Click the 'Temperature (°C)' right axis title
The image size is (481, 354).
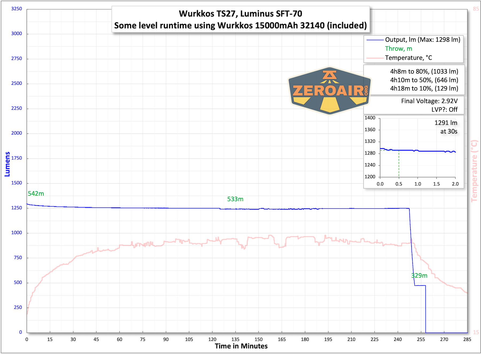(474, 171)
